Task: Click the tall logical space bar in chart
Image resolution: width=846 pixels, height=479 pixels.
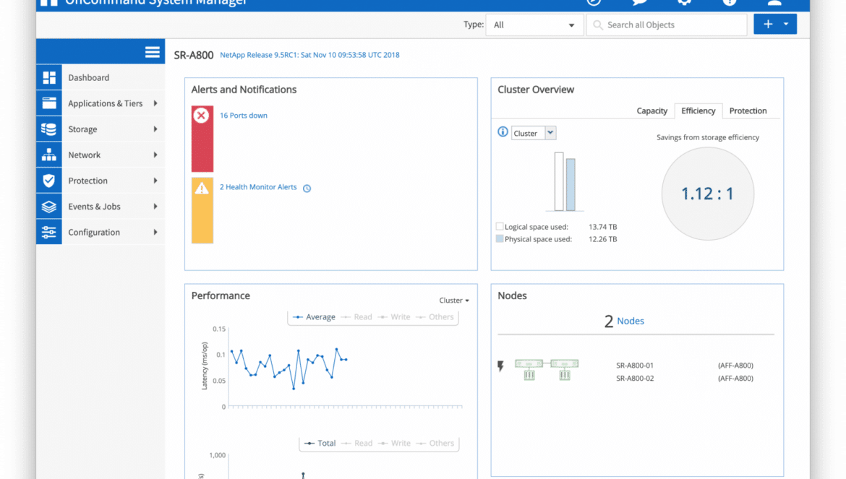Action: 559,181
